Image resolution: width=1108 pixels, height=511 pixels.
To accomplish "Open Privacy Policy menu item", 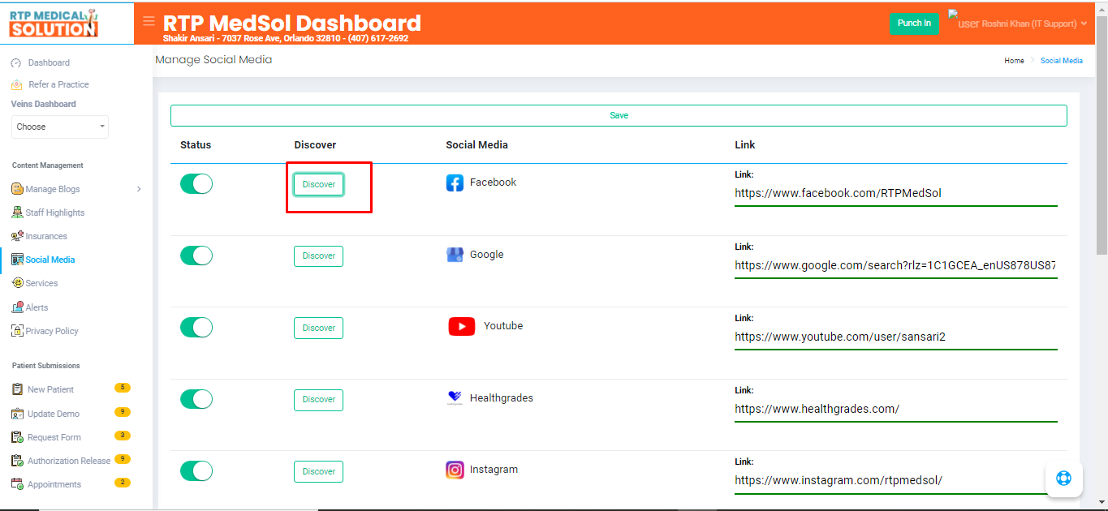I will click(x=52, y=331).
